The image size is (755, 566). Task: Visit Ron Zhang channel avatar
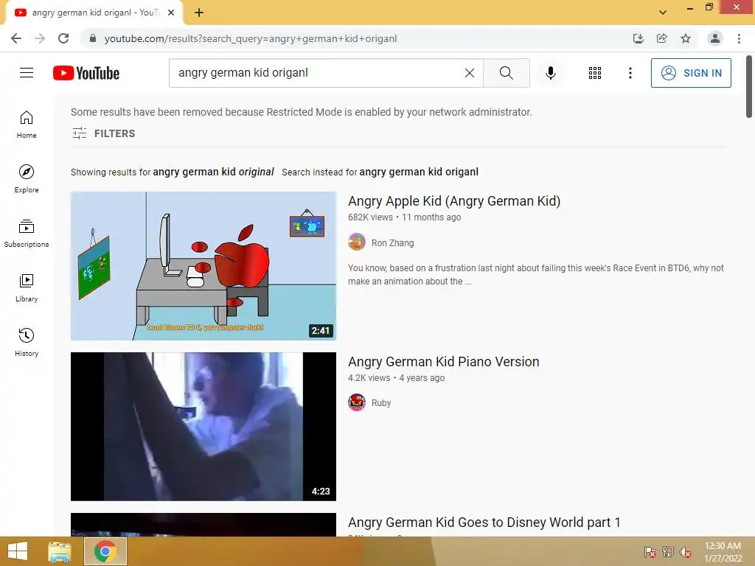357,242
